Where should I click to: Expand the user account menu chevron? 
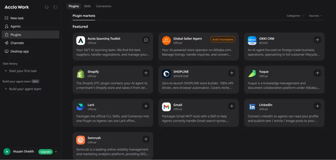[56, 152]
